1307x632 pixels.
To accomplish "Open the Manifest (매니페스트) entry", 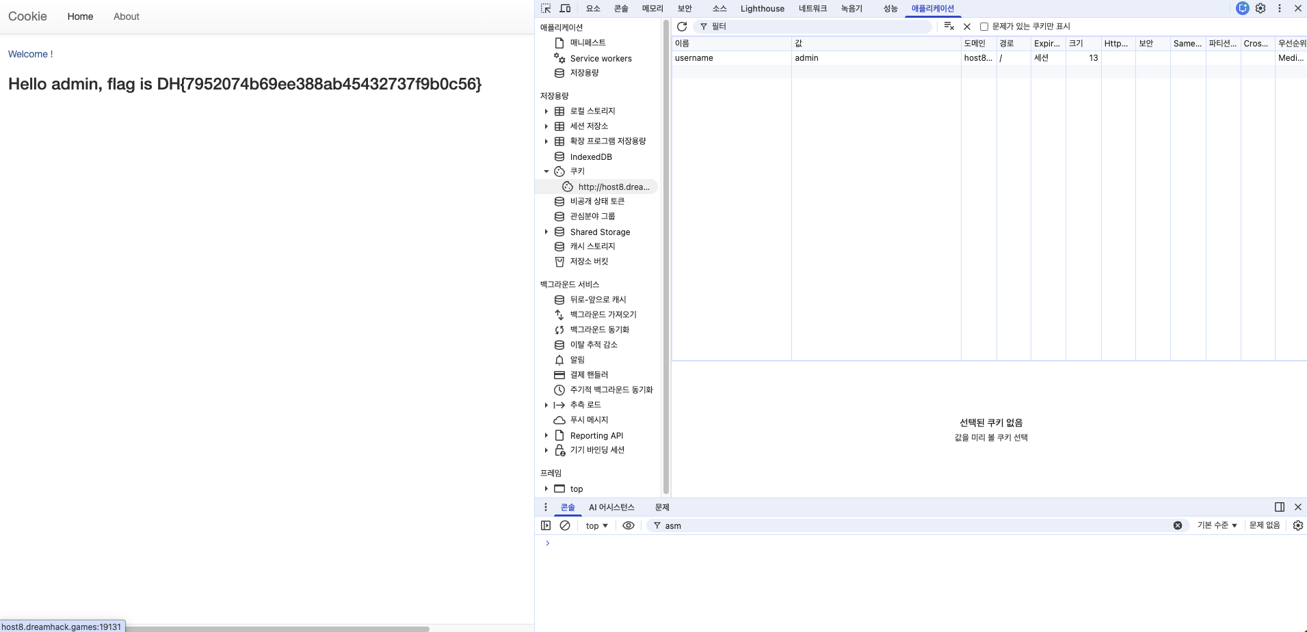I will tap(588, 42).
